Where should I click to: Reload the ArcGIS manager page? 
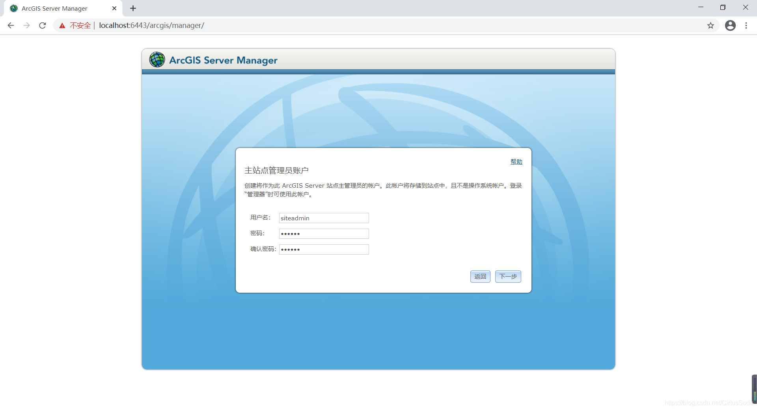[43, 26]
